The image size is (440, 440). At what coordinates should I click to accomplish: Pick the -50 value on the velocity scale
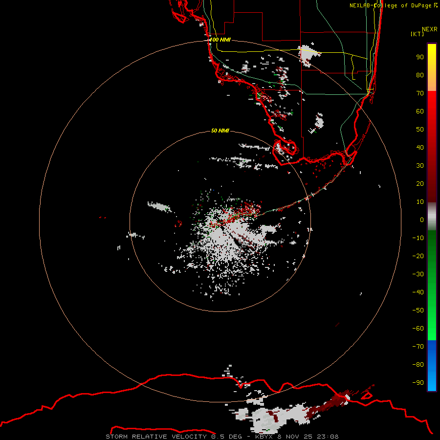[418, 310]
